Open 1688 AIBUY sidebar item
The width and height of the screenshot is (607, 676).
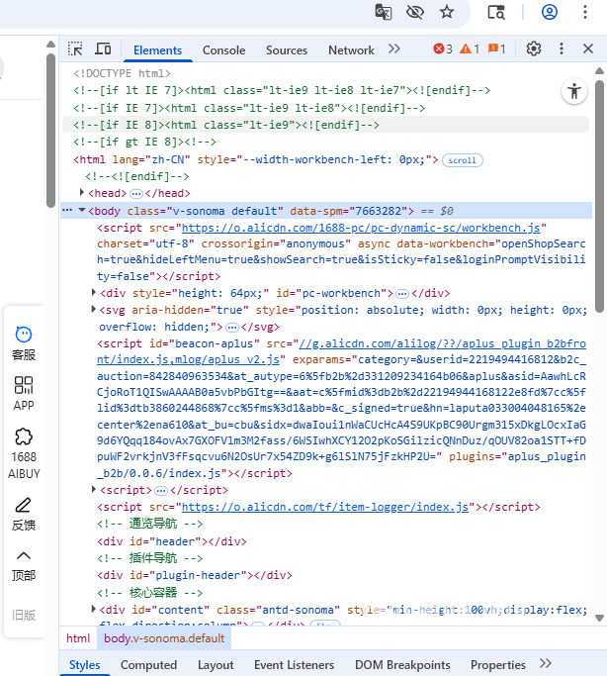coord(24,453)
